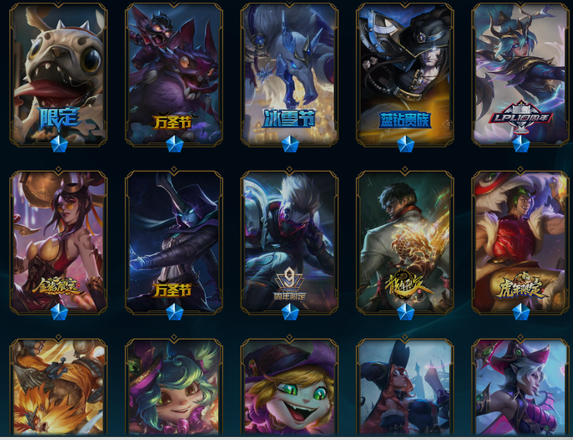Viewport: 573px width, 440px height.
Task: Select the 龙年限定 white suit skin card
Action: [x=405, y=242]
